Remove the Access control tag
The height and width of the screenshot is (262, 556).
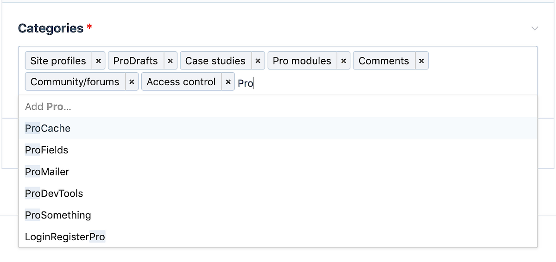[228, 82]
